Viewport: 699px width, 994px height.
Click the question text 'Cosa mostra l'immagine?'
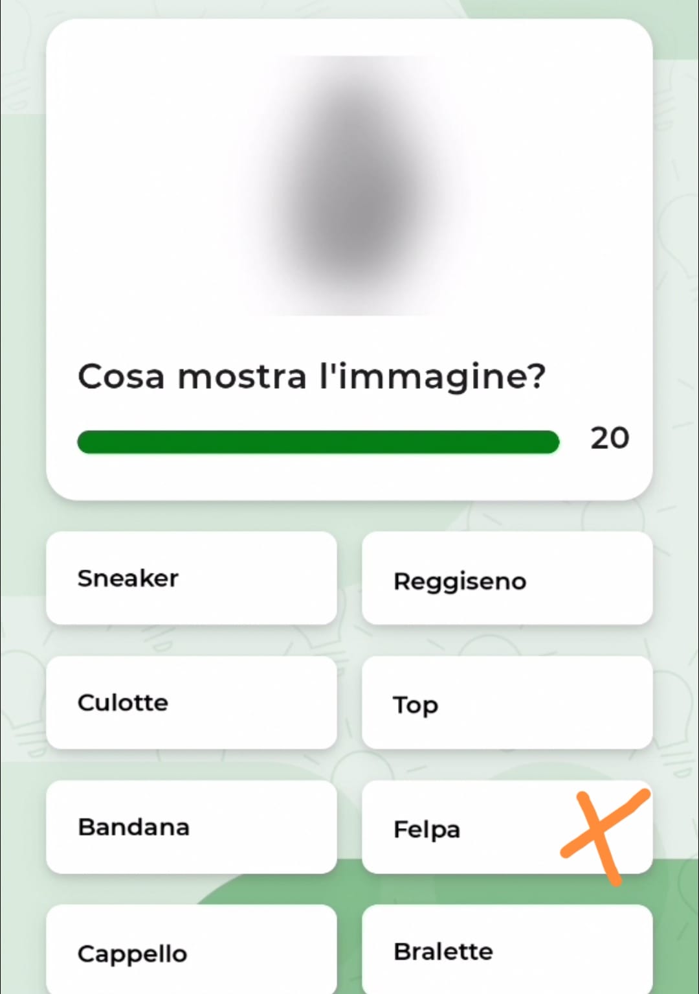click(x=311, y=376)
